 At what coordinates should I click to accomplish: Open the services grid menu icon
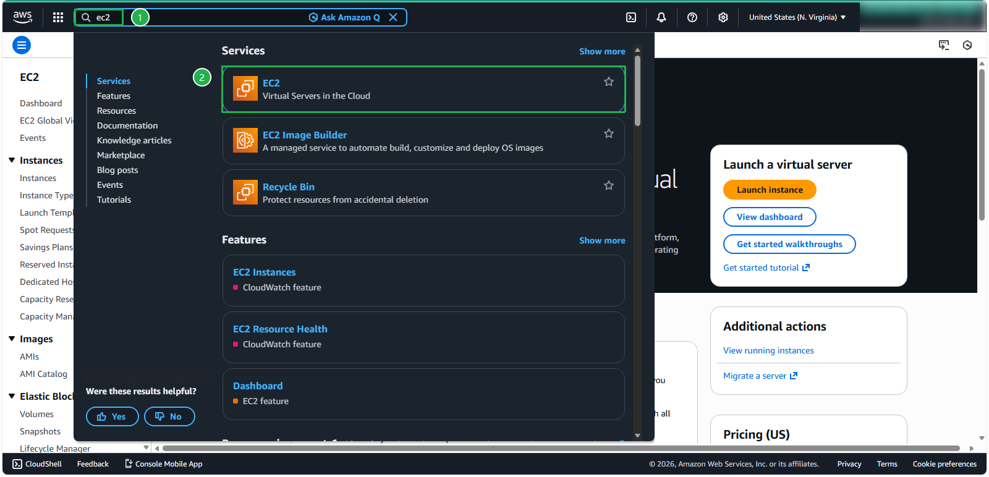tap(58, 17)
